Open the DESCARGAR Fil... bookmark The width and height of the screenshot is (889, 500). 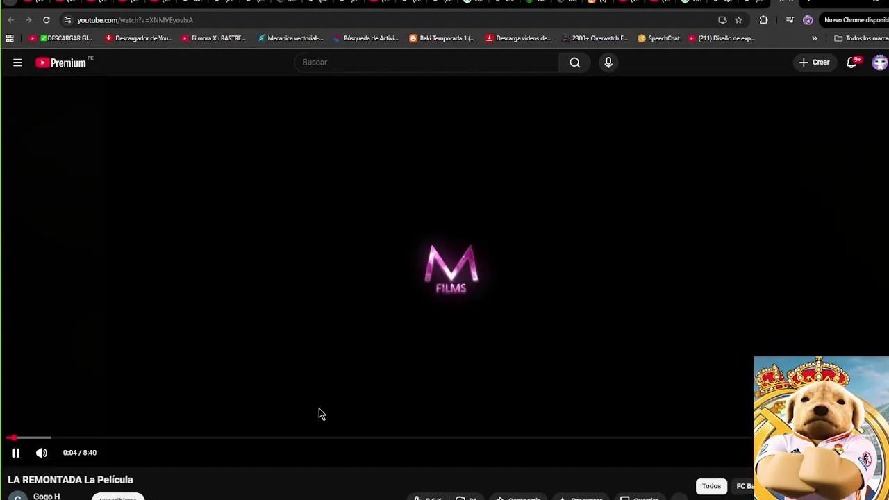(x=61, y=38)
